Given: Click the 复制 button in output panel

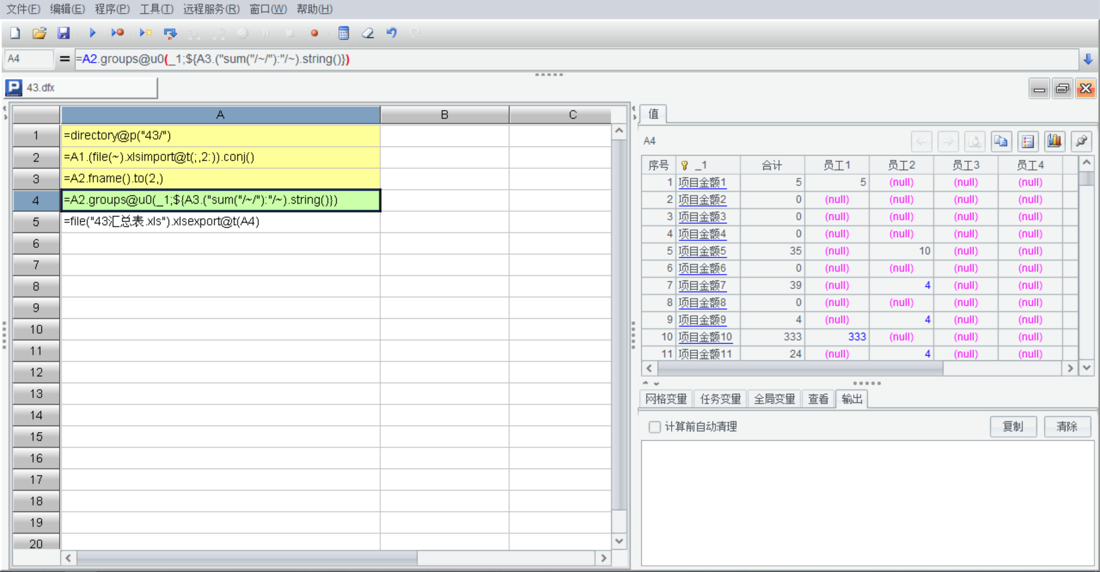Looking at the screenshot, I should 1013,427.
